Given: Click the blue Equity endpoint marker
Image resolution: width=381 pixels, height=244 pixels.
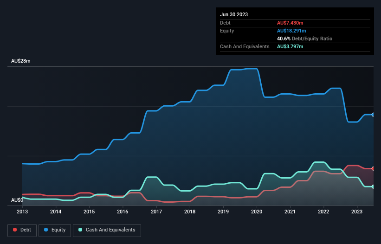Looking at the screenshot, I should click(x=373, y=115).
